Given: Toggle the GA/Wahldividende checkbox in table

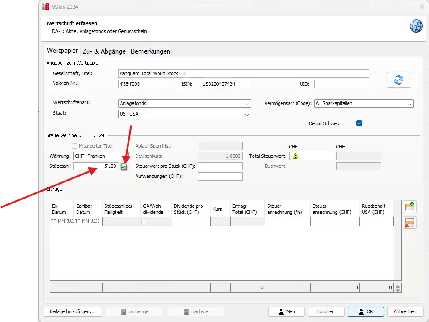Looking at the screenshot, I should pyautogui.click(x=144, y=222).
